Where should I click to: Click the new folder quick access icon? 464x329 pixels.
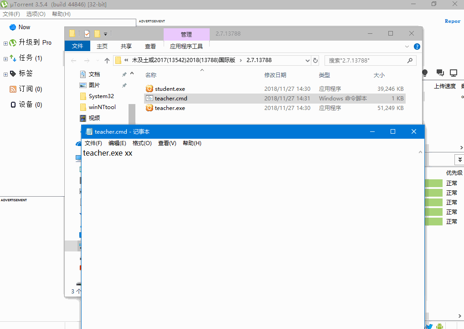tap(97, 34)
